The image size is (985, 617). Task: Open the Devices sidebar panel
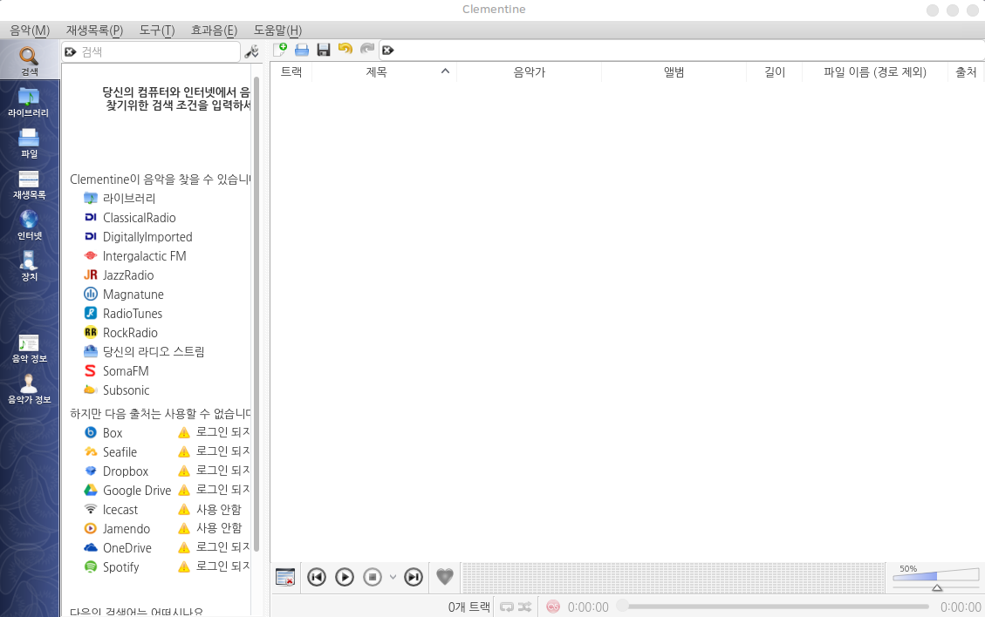(x=29, y=266)
